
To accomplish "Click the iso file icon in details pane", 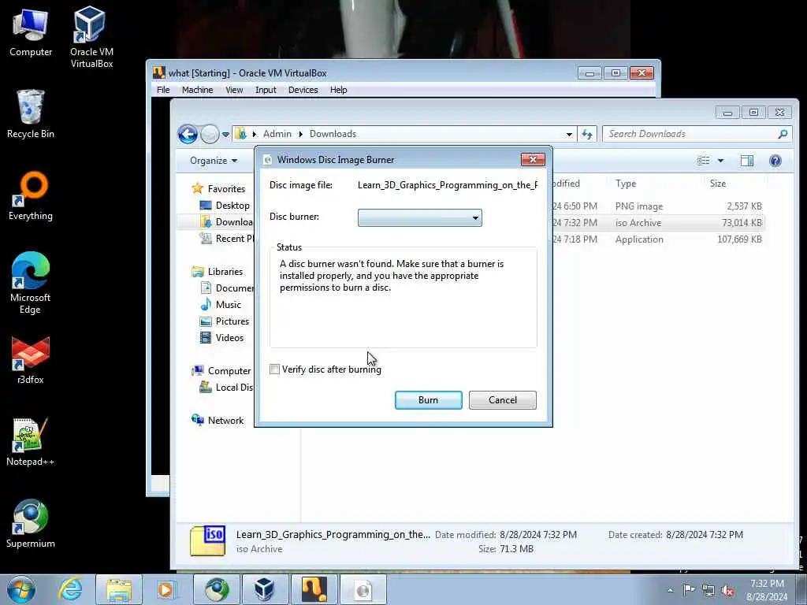I will tap(208, 540).
